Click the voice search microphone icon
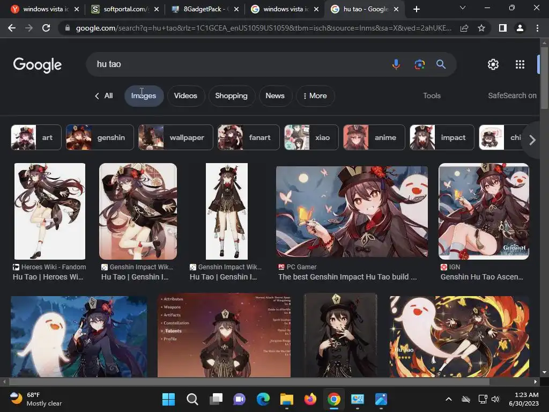Viewport: 549px width, 412px height. tap(396, 64)
